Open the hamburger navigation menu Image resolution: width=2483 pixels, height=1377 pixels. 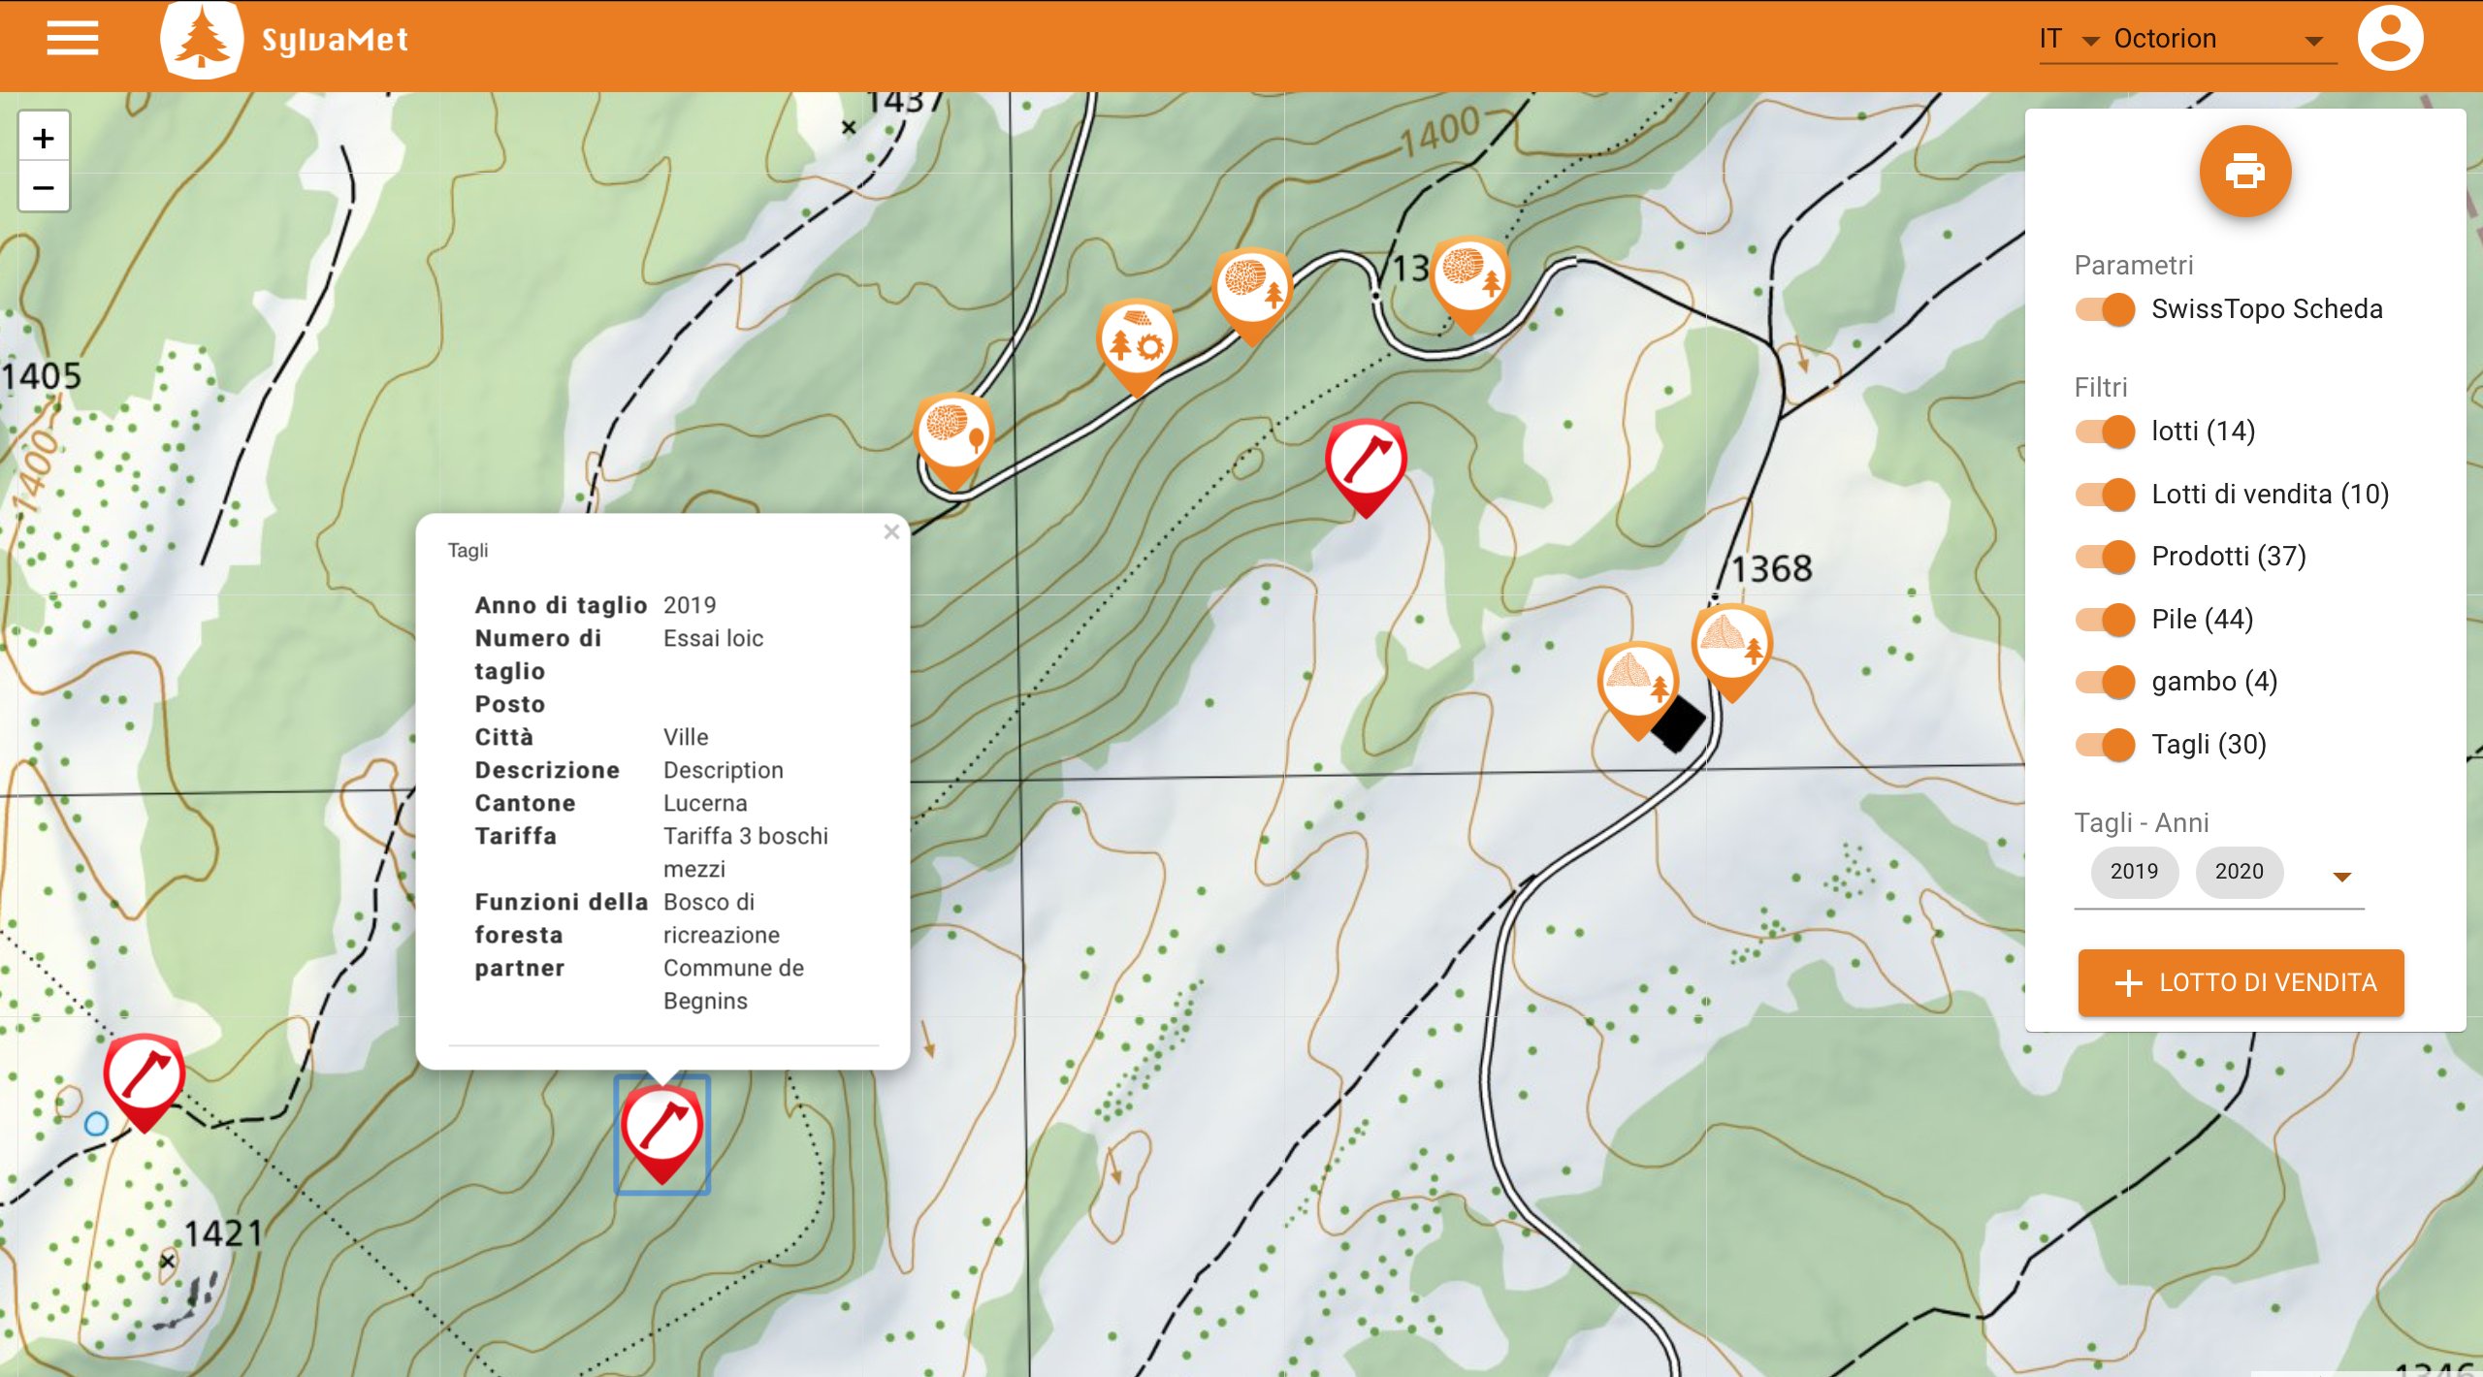point(73,39)
